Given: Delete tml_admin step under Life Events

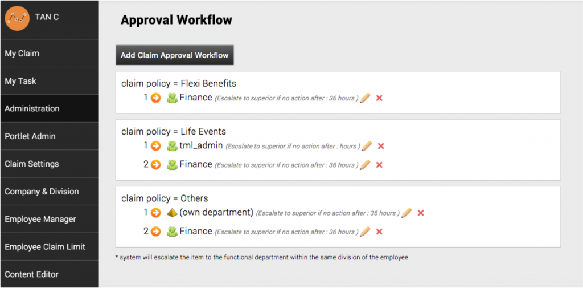Looking at the screenshot, I should (381, 145).
